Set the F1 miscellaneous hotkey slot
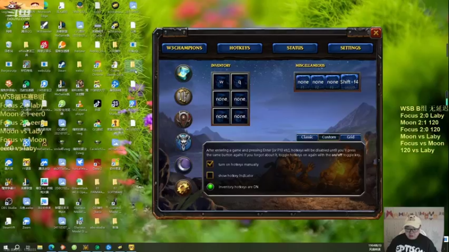 tap(303, 82)
